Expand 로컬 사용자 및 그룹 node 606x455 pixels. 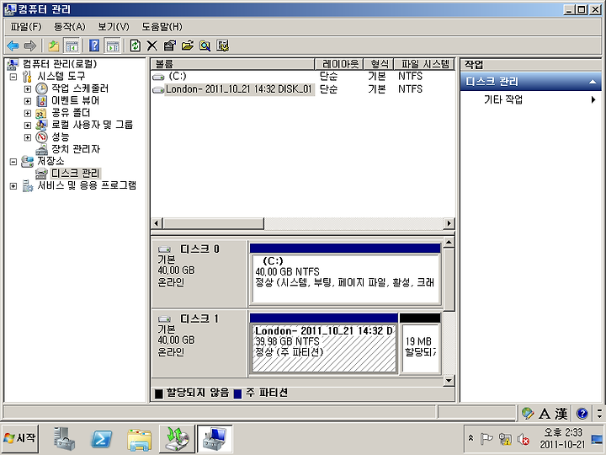click(x=28, y=126)
